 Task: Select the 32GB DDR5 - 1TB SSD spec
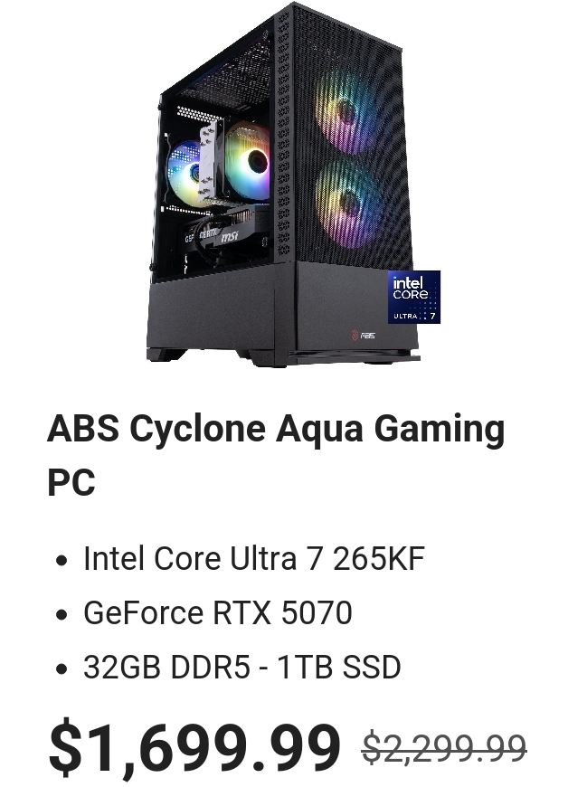click(x=241, y=667)
